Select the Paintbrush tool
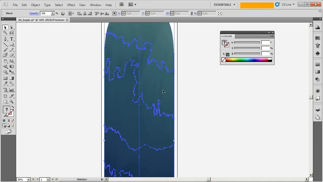Viewport: 323px width, 182px height. pyautogui.click(x=5, y=50)
